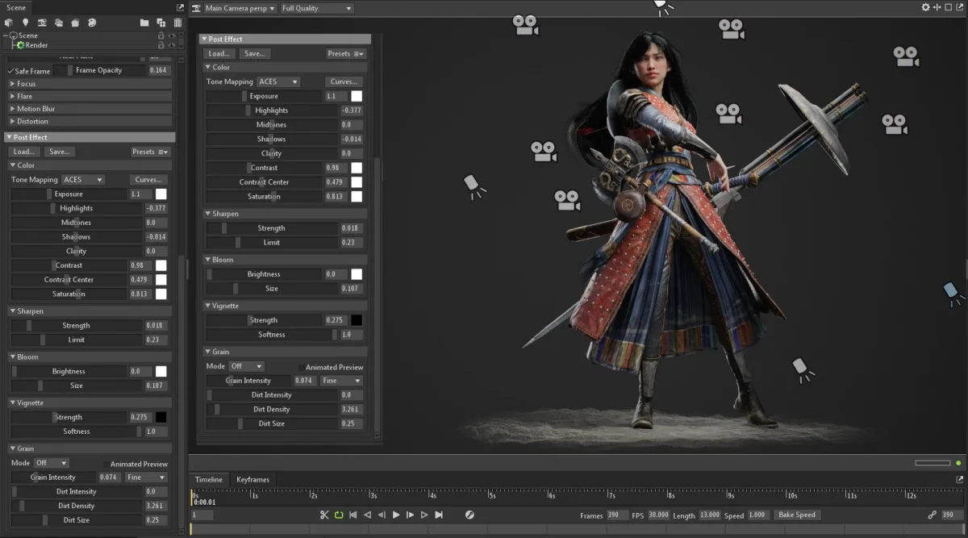The height and width of the screenshot is (538, 968).
Task: Pop out the Scene panel
Action: (x=180, y=7)
